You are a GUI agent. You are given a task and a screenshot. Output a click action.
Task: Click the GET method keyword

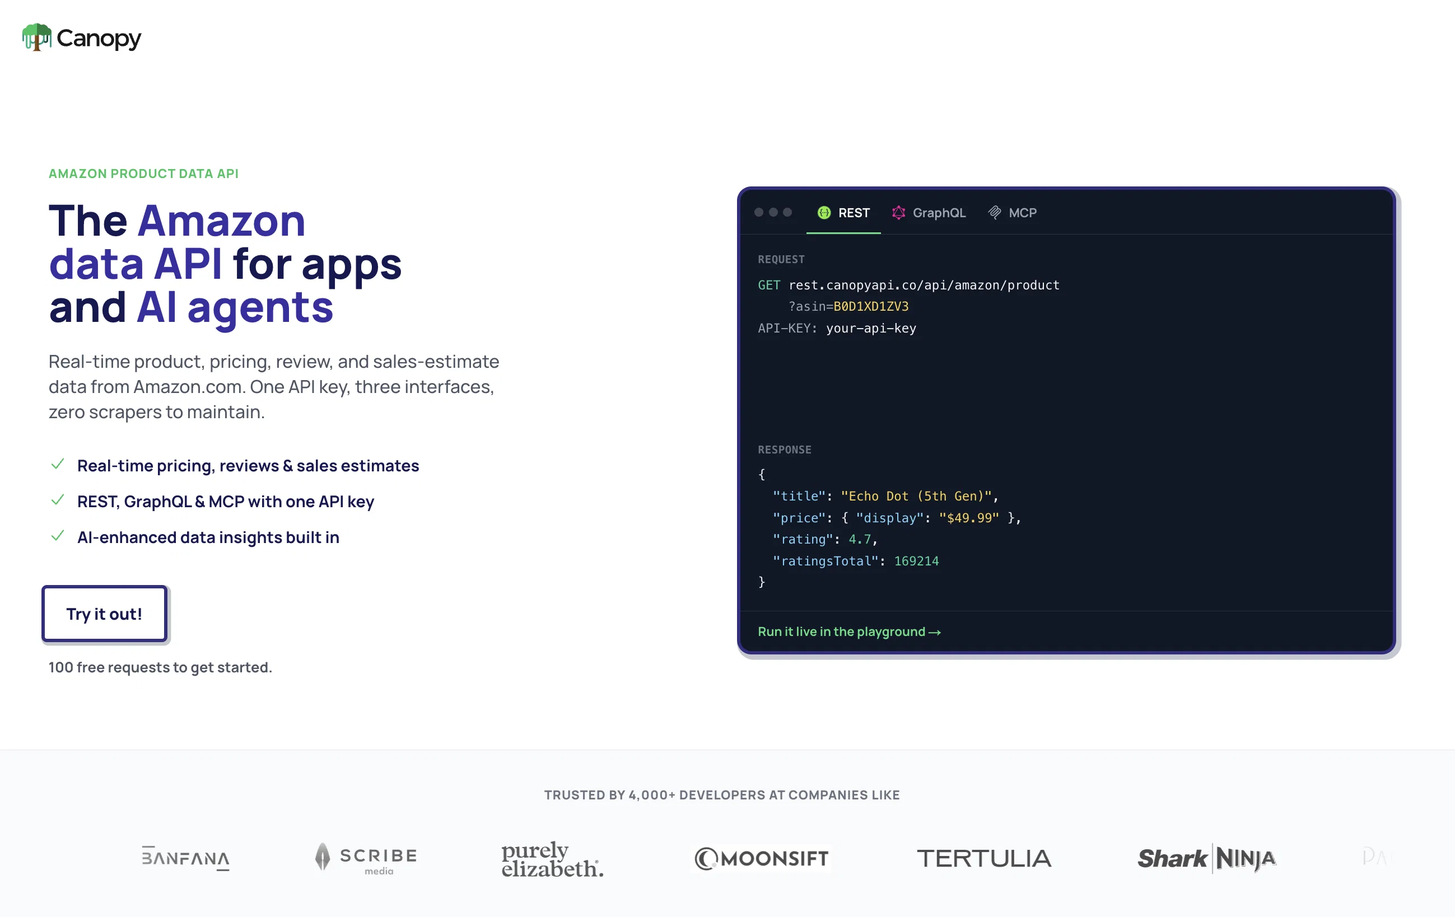coord(769,285)
